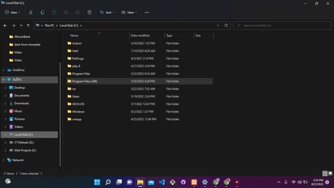The height and width of the screenshot is (188, 334).
Task: Expand the OneDrive tree node
Action: (4, 70)
